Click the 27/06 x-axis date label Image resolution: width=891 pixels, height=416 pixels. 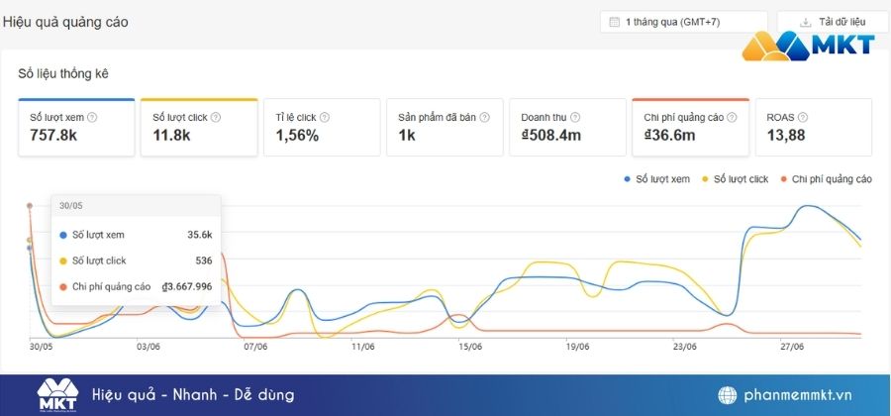pyautogui.click(x=792, y=346)
